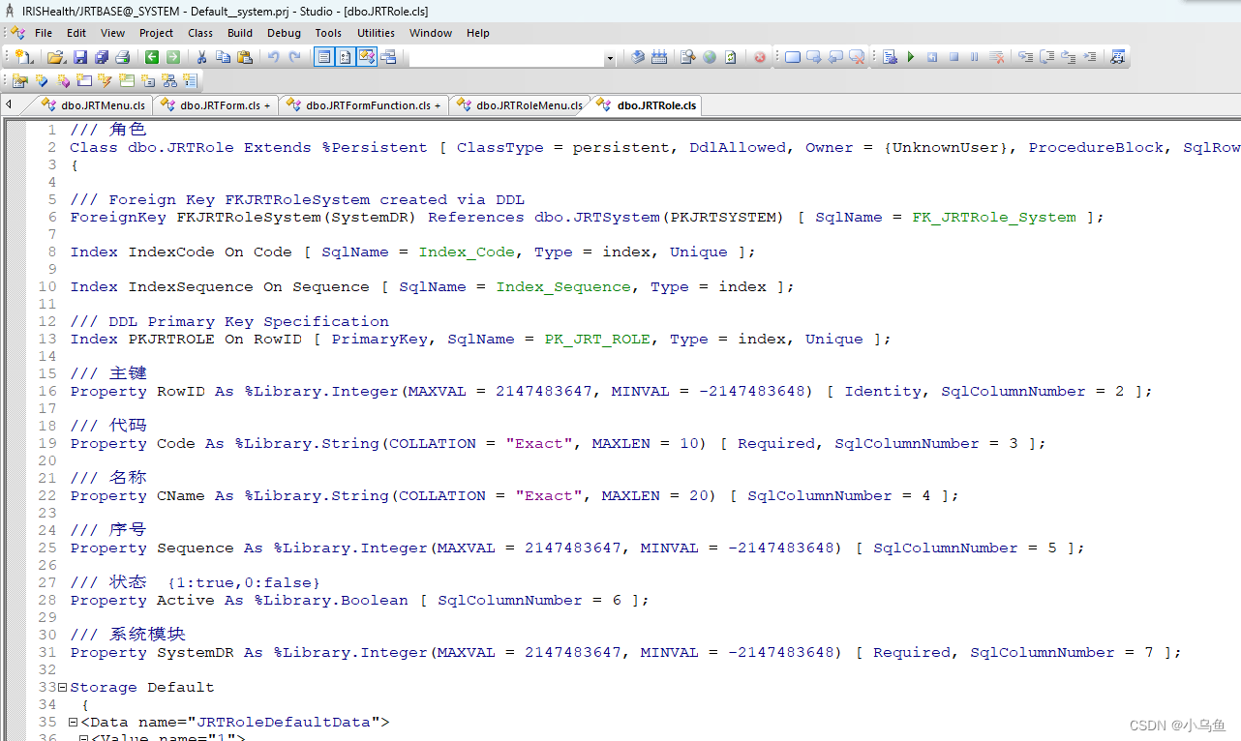Screen dimensions: 1241x741
Task: Go to next bookmark icon
Action: coord(814,57)
